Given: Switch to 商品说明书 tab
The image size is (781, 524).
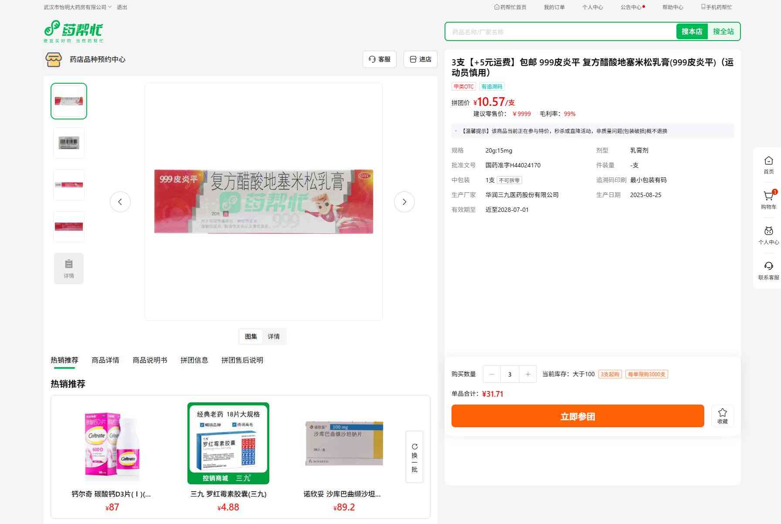Looking at the screenshot, I should pyautogui.click(x=150, y=360).
